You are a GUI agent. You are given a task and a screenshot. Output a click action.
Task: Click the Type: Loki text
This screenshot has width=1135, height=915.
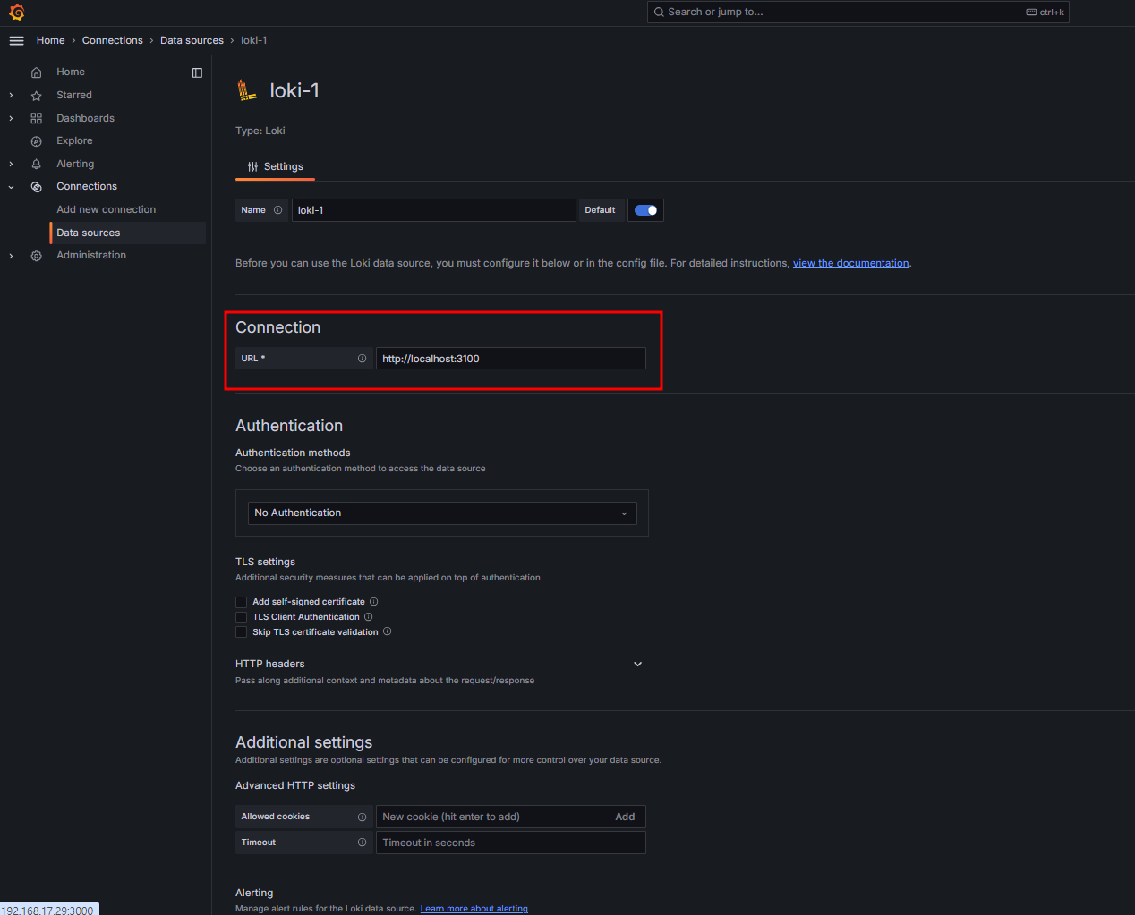pos(260,131)
